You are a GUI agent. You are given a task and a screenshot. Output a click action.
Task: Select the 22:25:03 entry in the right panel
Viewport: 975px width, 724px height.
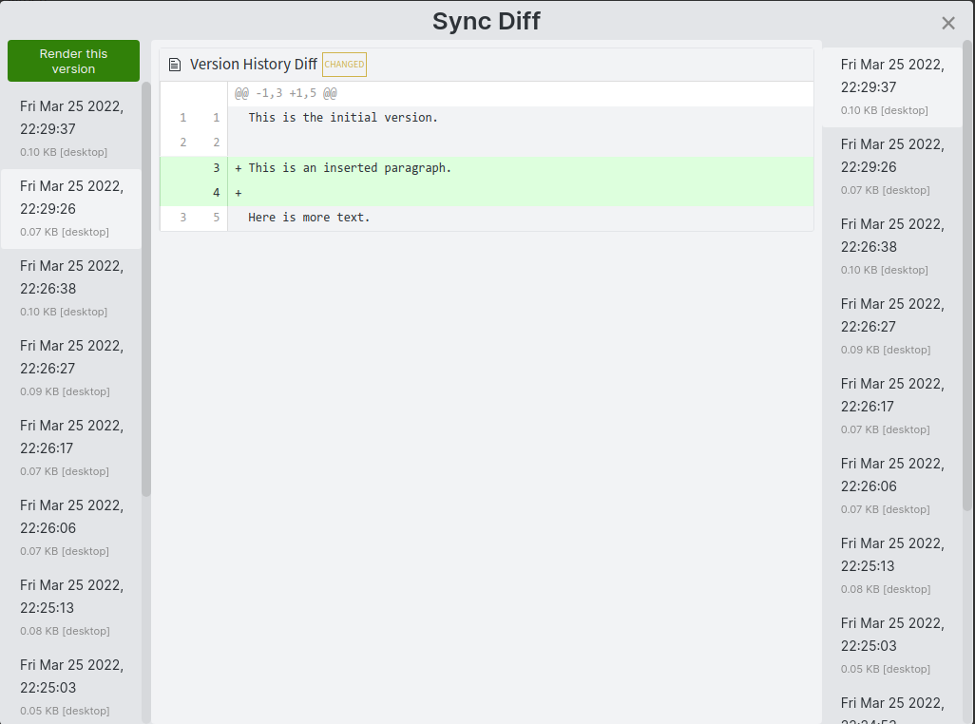pyautogui.click(x=891, y=644)
